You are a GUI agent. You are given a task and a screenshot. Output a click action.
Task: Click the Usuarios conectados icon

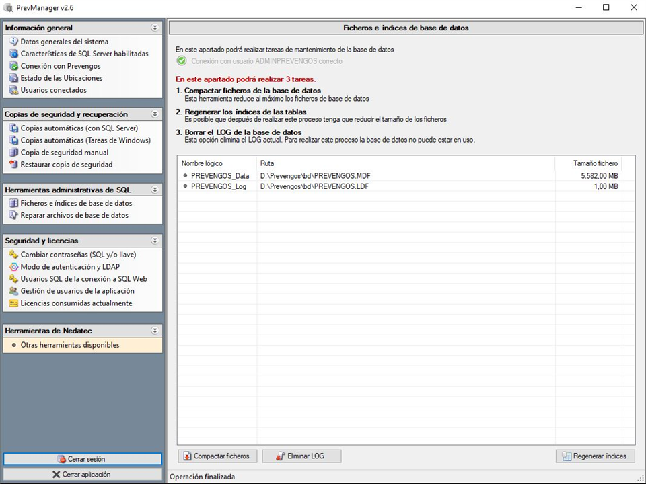click(13, 90)
